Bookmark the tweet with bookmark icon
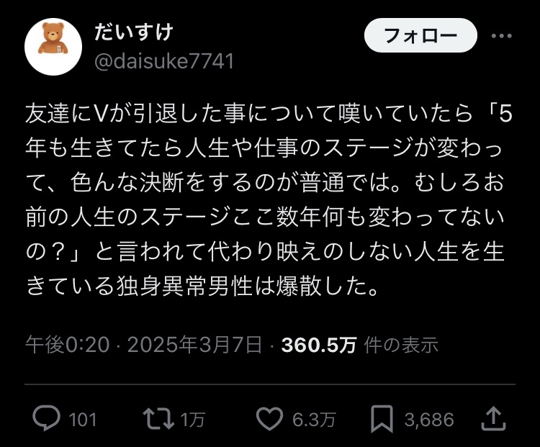This screenshot has height=447, width=540. click(x=382, y=419)
